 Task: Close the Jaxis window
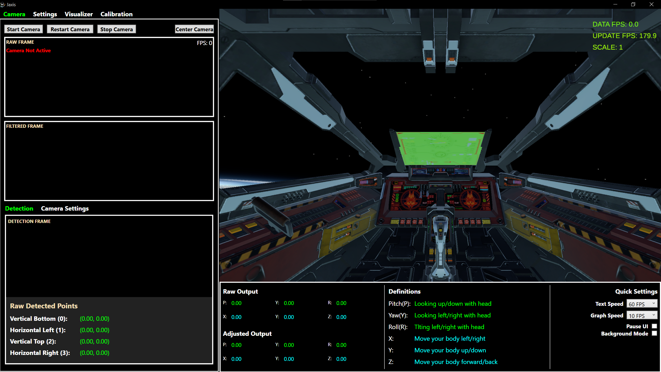(651, 4)
